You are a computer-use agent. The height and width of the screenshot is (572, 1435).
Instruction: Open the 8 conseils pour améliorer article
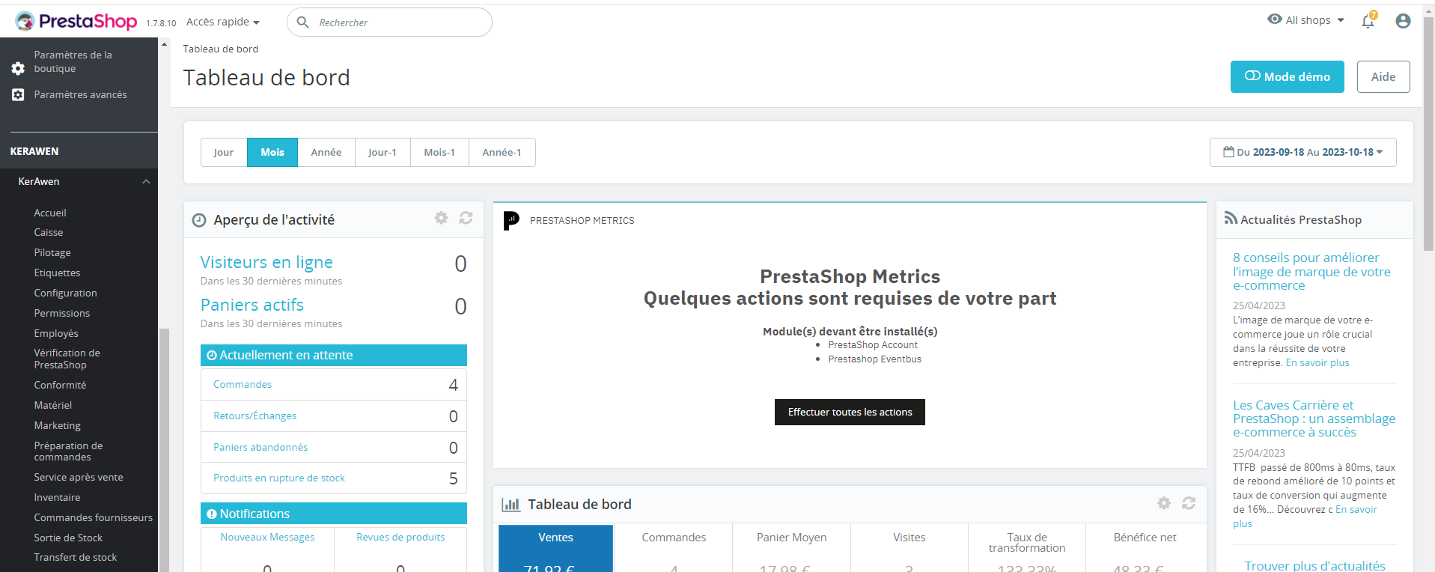tap(1311, 271)
